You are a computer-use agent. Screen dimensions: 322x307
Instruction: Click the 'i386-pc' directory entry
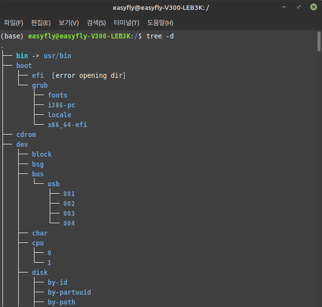coord(62,105)
